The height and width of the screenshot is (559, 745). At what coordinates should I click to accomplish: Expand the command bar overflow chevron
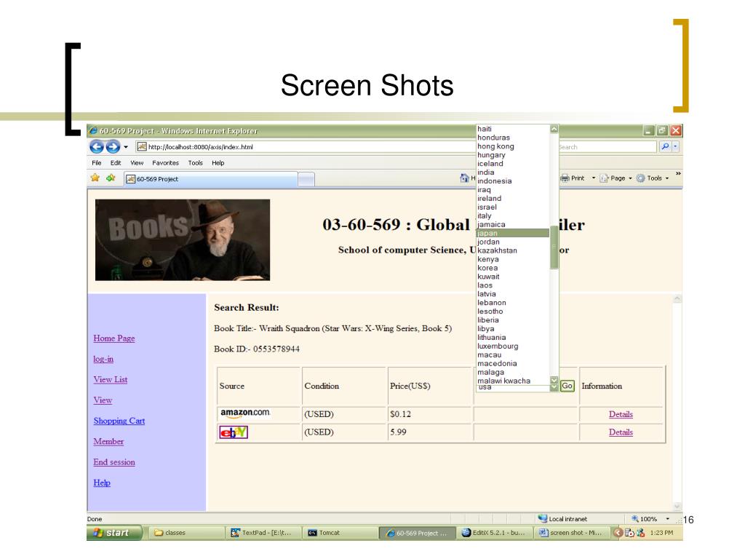tap(678, 173)
